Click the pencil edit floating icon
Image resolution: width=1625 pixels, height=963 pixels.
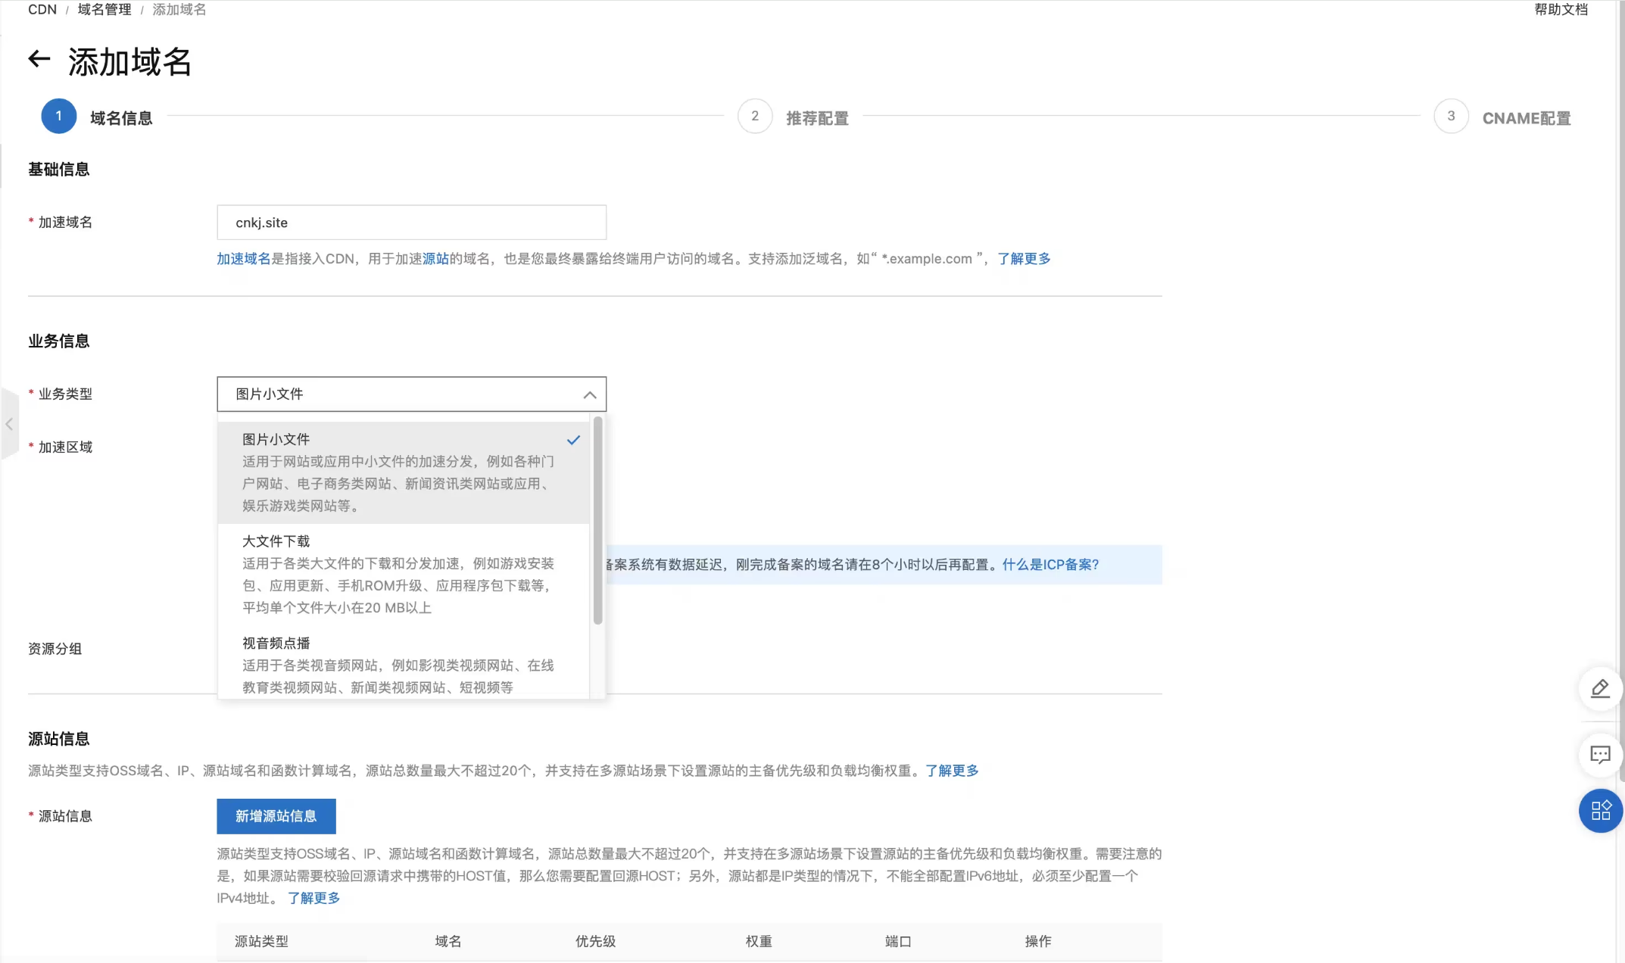click(x=1599, y=689)
